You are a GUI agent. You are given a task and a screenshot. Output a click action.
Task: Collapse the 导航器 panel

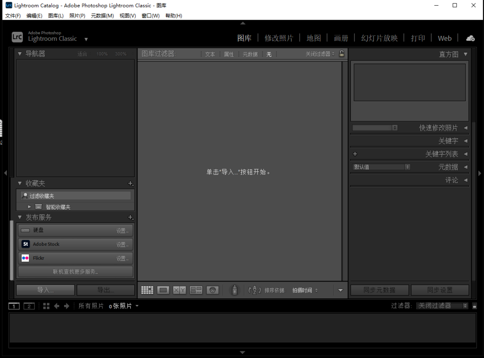20,54
